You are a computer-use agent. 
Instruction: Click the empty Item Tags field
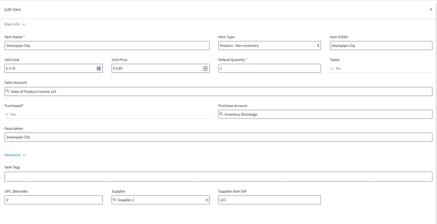[x=218, y=177]
